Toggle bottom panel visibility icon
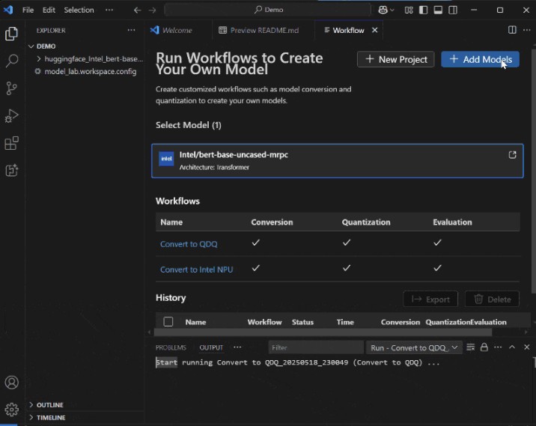This screenshot has width=536, height=426. click(438, 10)
